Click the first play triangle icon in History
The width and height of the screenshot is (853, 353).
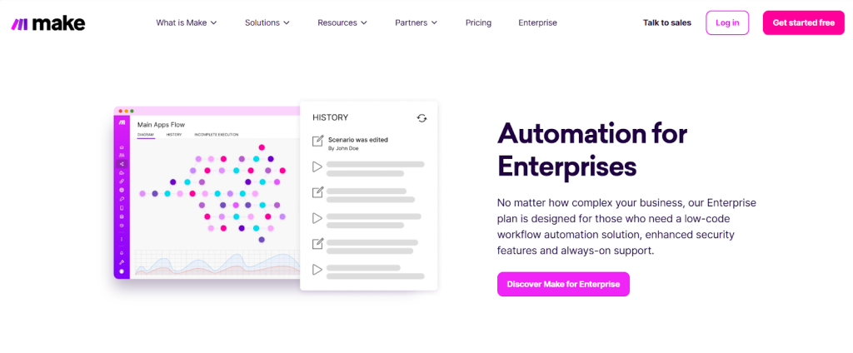tap(317, 167)
